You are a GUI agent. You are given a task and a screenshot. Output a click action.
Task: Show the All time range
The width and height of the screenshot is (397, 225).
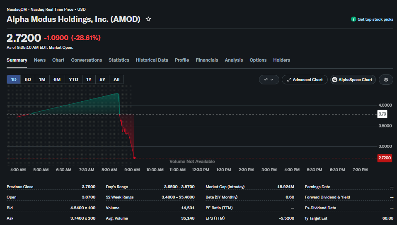pos(116,79)
